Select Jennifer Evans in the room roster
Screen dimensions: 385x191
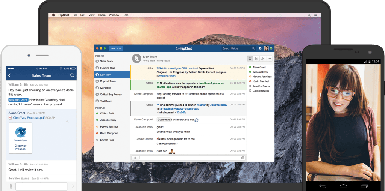(x=259, y=86)
